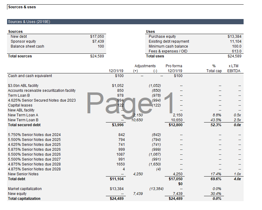Select the $24,589 Total sources value
This screenshot has width=262, height=210.
click(x=97, y=56)
